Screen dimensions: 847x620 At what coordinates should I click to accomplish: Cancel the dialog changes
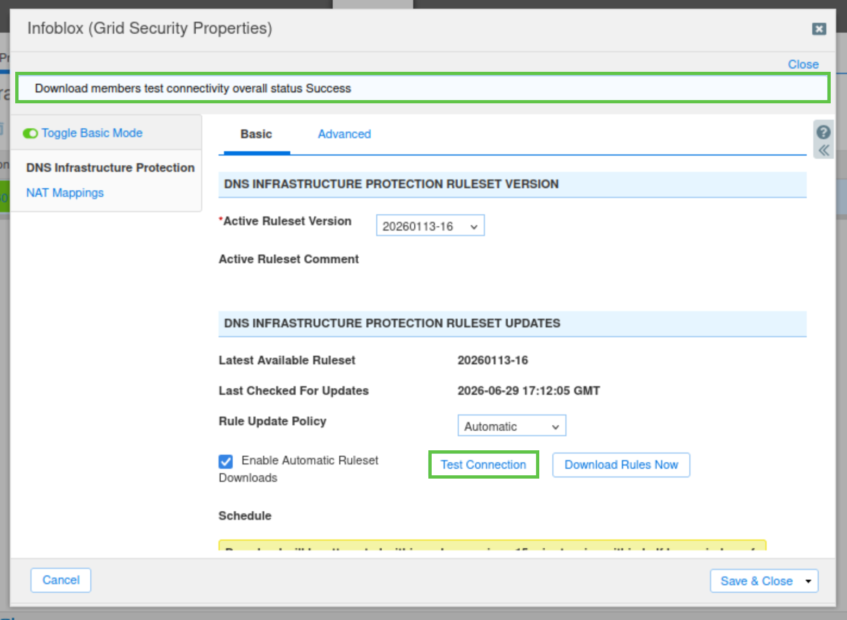(x=61, y=580)
